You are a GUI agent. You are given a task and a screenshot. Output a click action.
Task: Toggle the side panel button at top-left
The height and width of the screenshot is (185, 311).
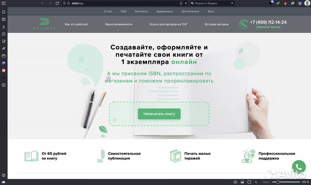(x=3, y=3)
